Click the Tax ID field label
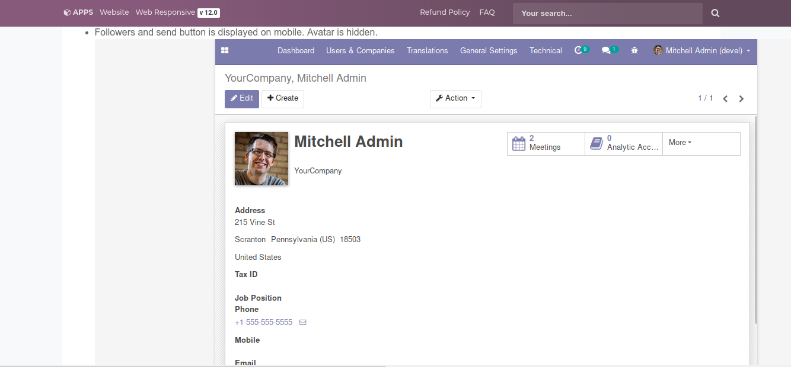Screen dimensions: 791x367 point(246,275)
